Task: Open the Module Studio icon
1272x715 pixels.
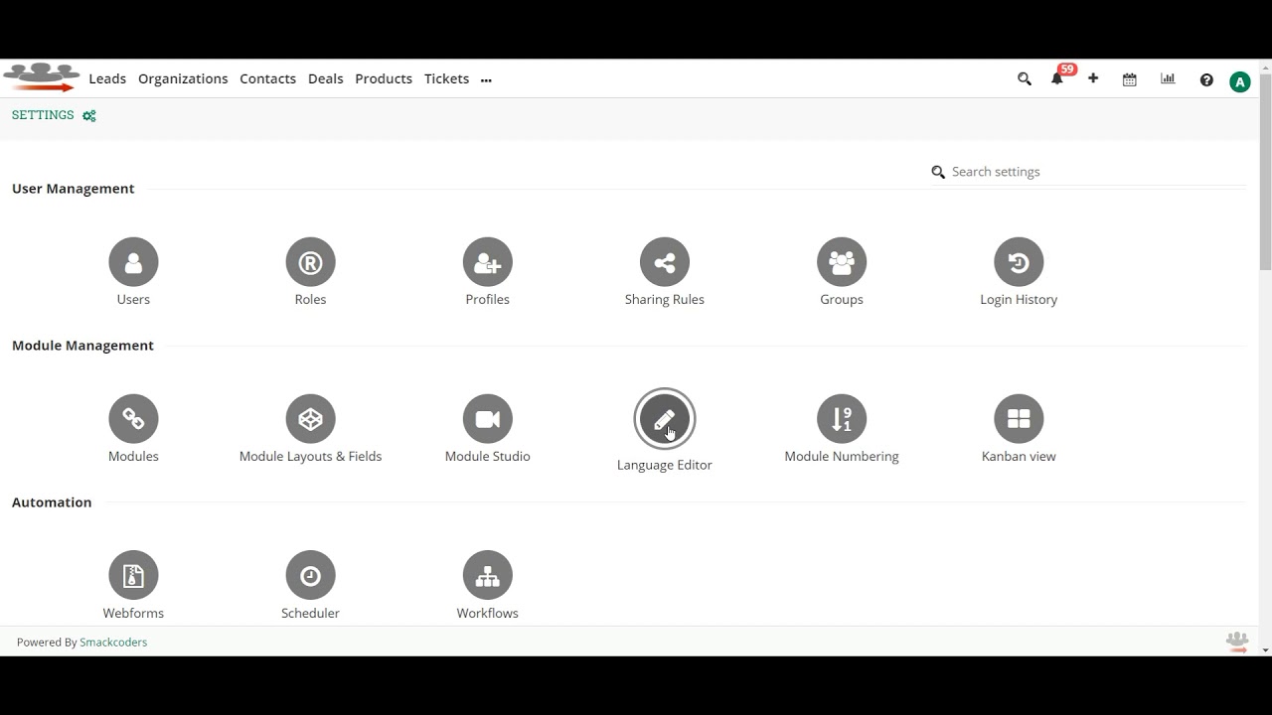Action: pyautogui.click(x=487, y=419)
